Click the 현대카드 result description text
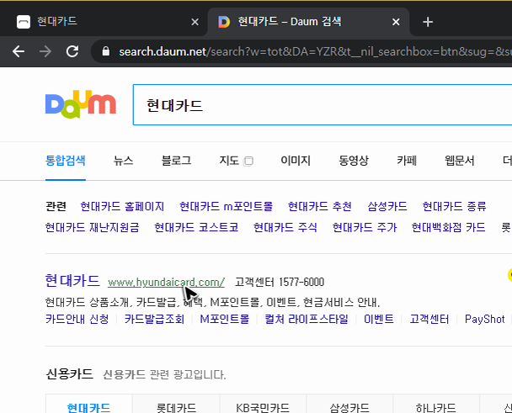Screen dimensions: 512x413 tap(212, 303)
